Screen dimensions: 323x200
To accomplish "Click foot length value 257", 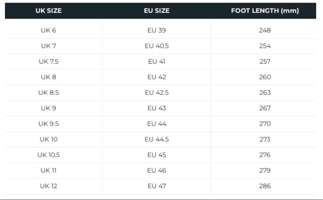I will point(265,62).
